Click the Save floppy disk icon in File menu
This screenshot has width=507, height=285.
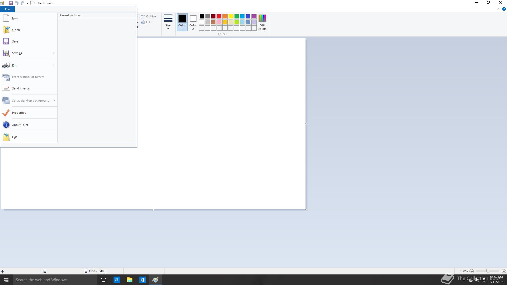coord(6,41)
